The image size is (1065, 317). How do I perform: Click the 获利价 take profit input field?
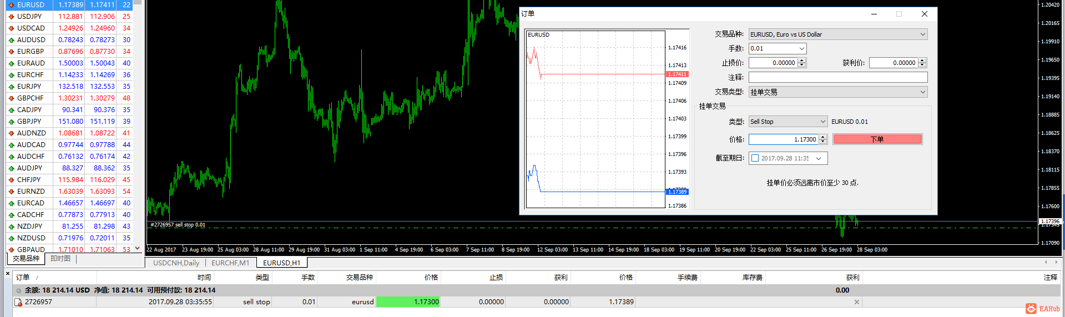(x=894, y=63)
